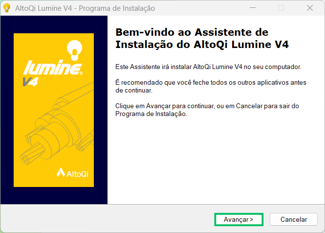Click the window title 'AltoQi Lumine V4 - Programa de Instalação'
325x233 pixels.
click(85, 8)
